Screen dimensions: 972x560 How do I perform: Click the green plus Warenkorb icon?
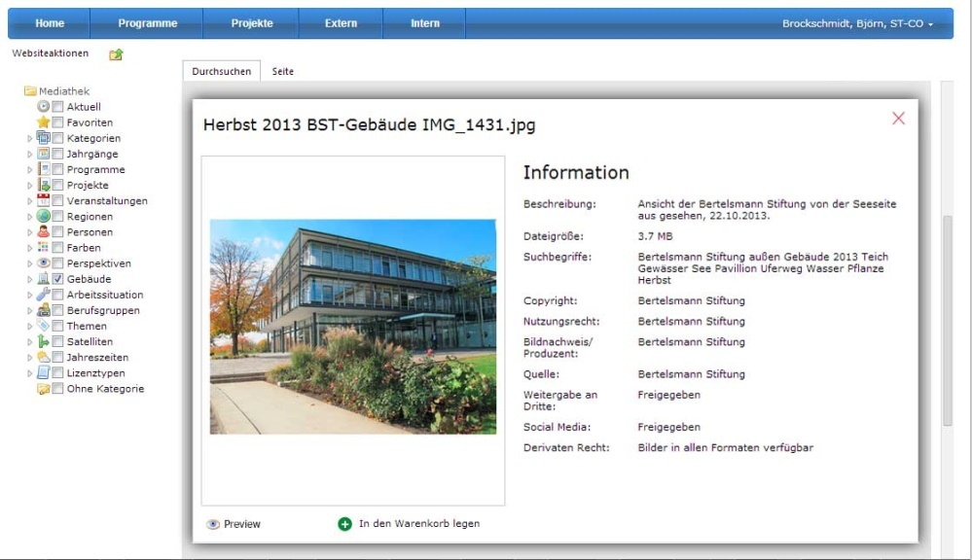[344, 524]
